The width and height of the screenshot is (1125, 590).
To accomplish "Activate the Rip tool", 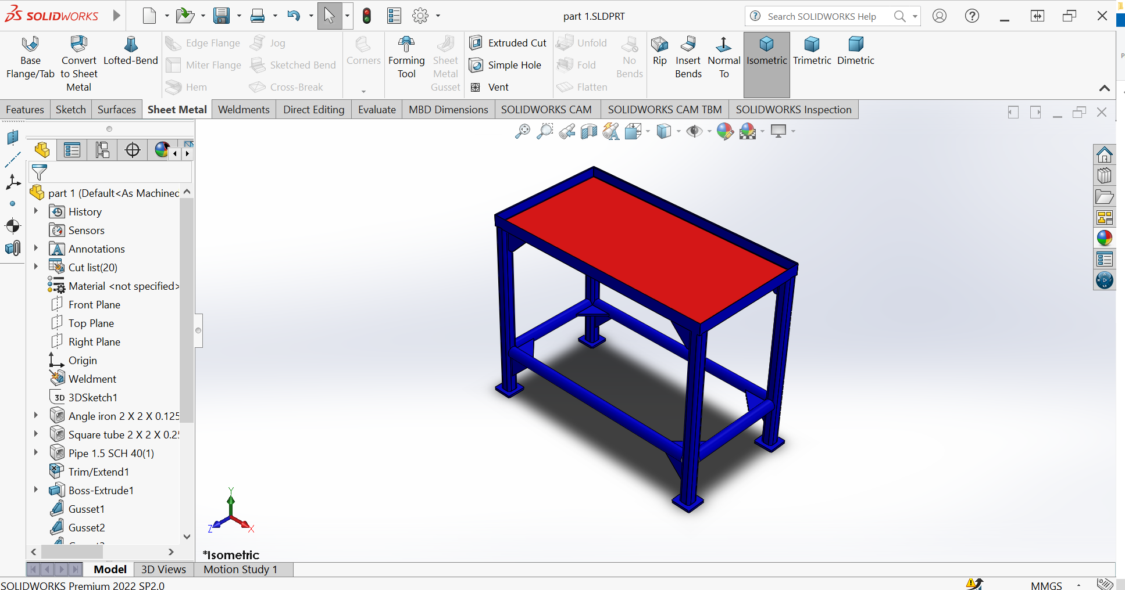I will click(x=659, y=51).
